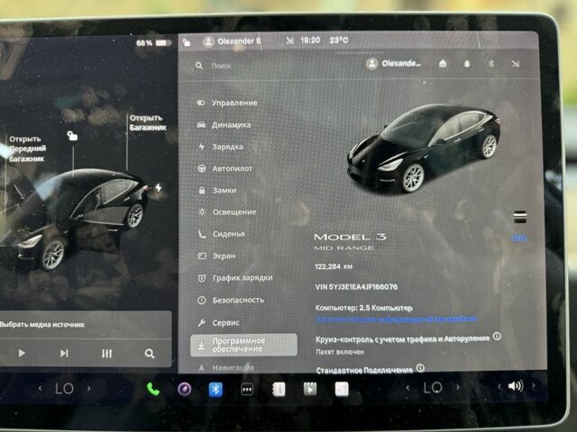The width and height of the screenshot is (577, 432).
Task: Tap the charge port lightning icon
Action: (159, 187)
